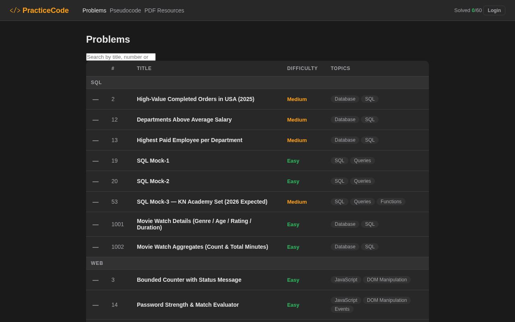Click the Solved 0/60 counter
Viewport: 515px width, 322px height.
point(468,10)
